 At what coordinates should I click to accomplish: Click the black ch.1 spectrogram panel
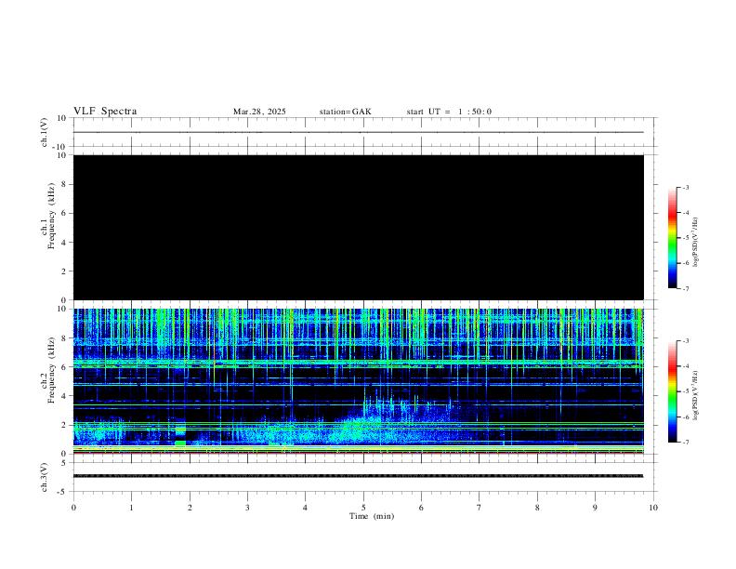359,227
